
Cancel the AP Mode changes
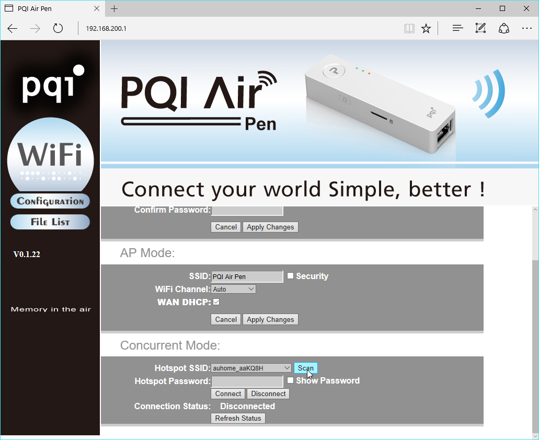226,319
